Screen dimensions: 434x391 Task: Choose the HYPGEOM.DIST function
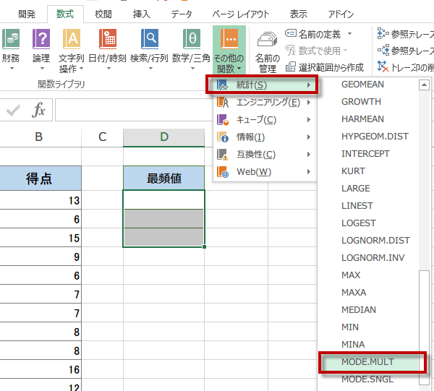point(375,137)
